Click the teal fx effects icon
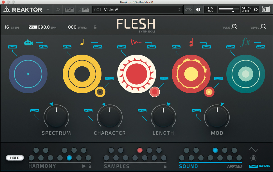The width and height of the screenshot is (273, 172). (245, 42)
